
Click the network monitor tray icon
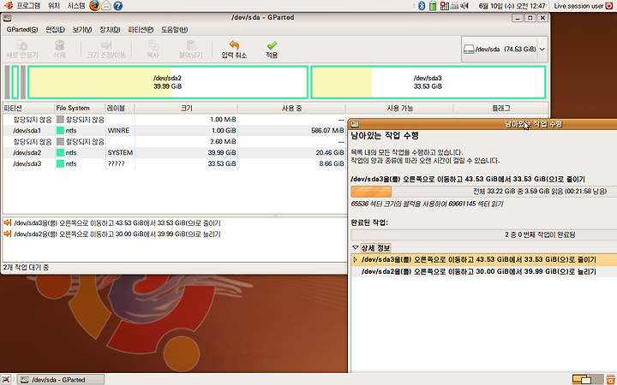click(445, 6)
